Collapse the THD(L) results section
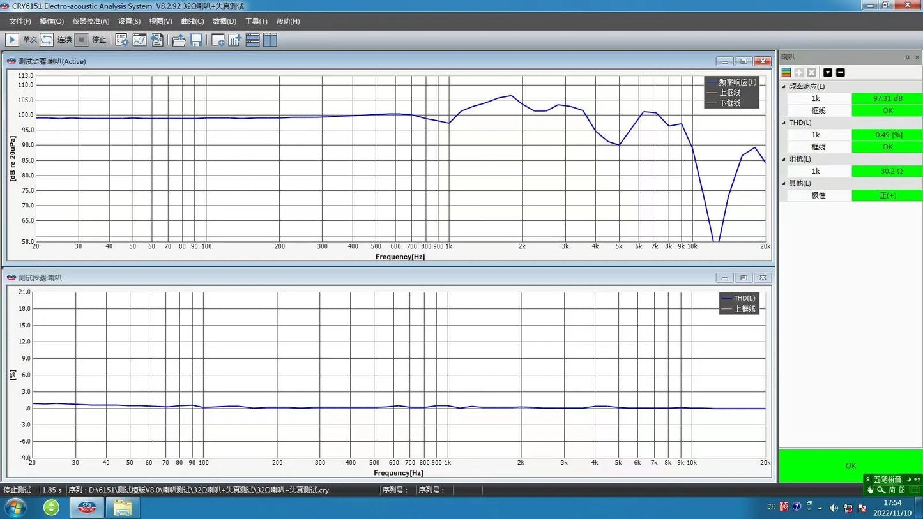The image size is (923, 519). [784, 123]
